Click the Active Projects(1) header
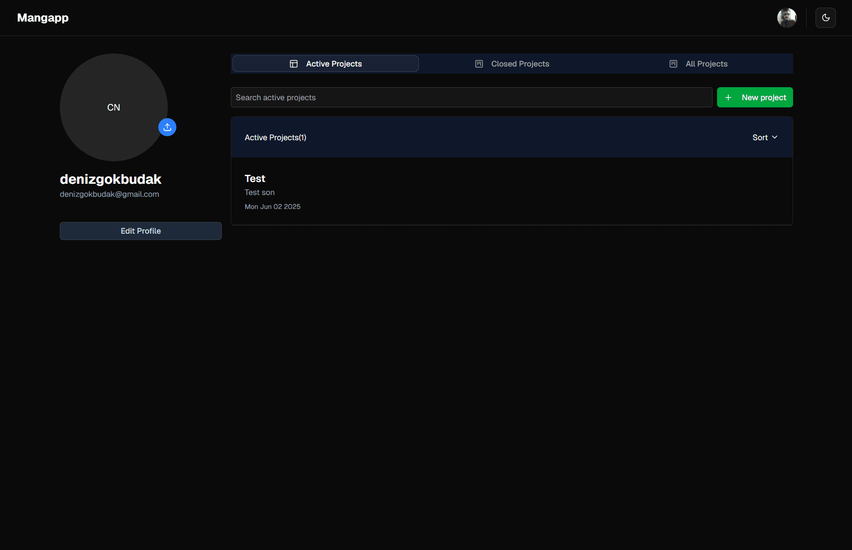852x550 pixels. pos(275,137)
